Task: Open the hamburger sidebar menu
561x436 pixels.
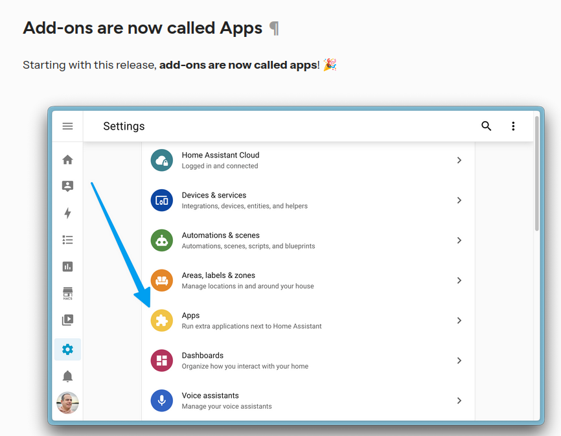Action: click(67, 126)
